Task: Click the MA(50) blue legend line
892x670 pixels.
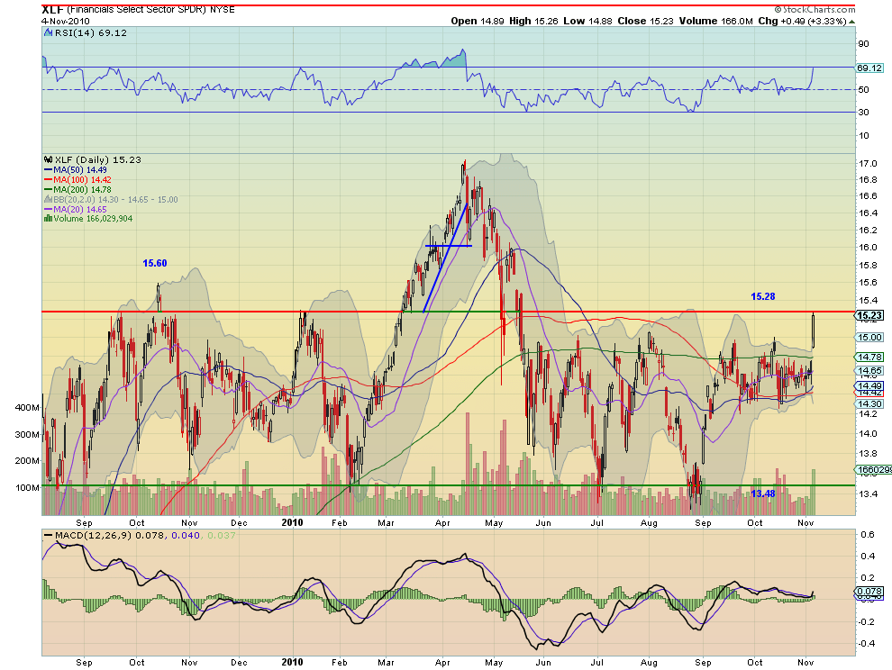Action: (x=49, y=170)
